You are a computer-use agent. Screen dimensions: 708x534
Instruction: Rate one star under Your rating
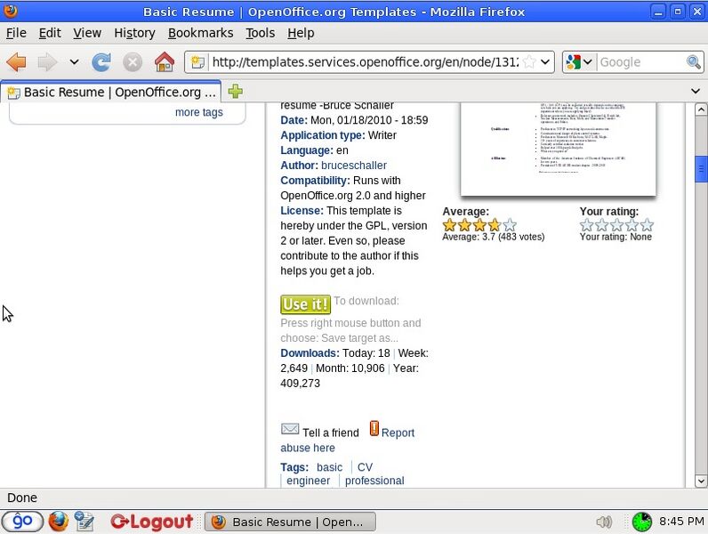click(586, 225)
